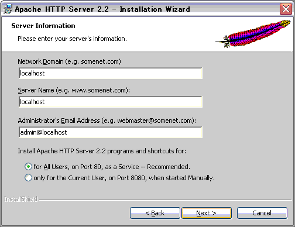Proceed with the Next button
The height and width of the screenshot is (227, 295).
coord(207,213)
